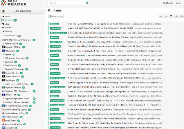Viewport: 184px width, 129px height.
Task: Open the Import link
Action: (x=178, y=3)
